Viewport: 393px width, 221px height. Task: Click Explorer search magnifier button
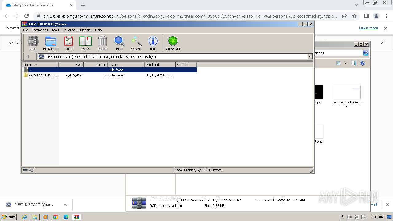tap(366, 53)
